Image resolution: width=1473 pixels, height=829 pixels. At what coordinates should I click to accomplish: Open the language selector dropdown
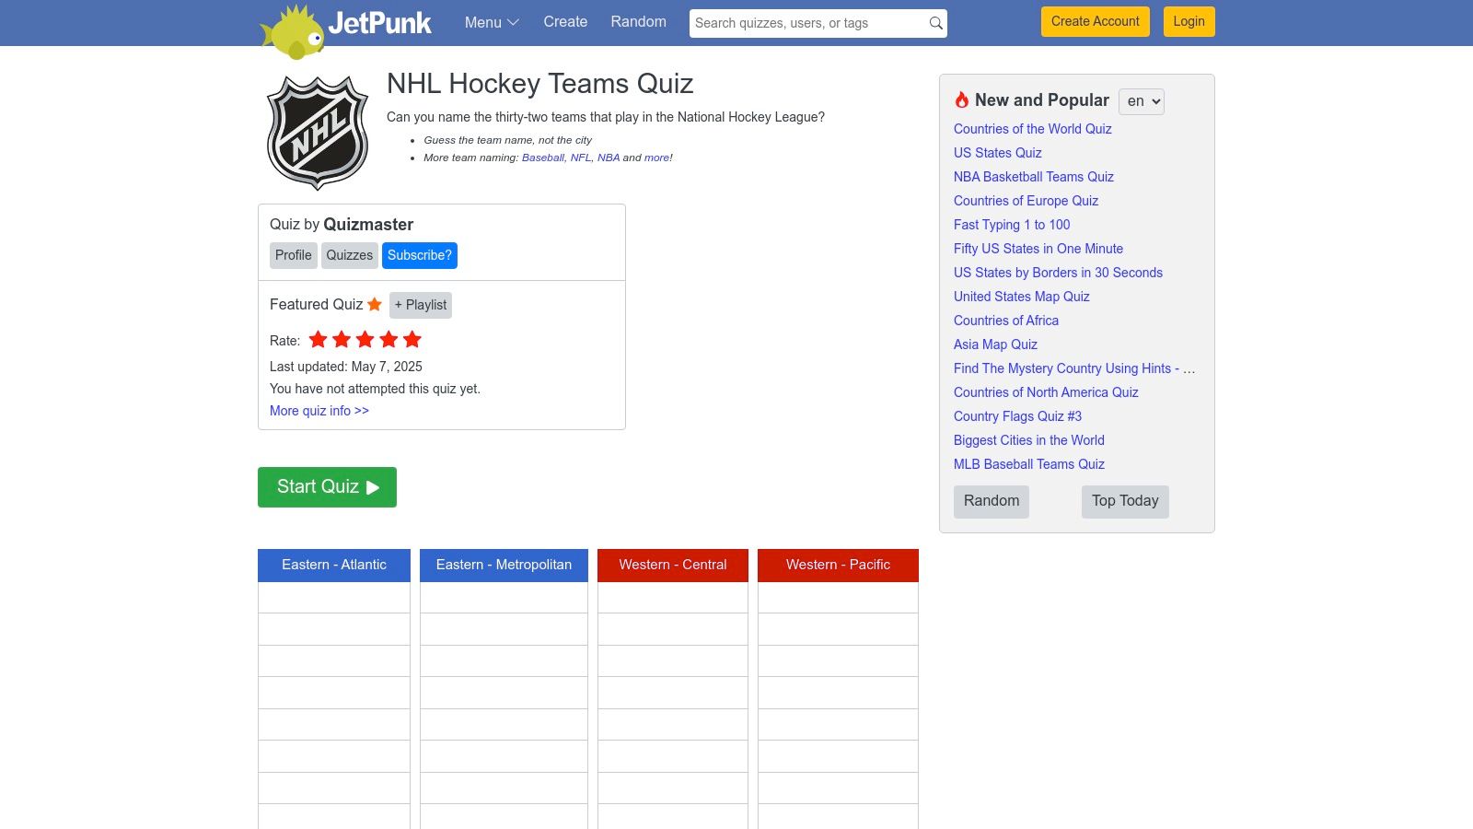(x=1142, y=101)
